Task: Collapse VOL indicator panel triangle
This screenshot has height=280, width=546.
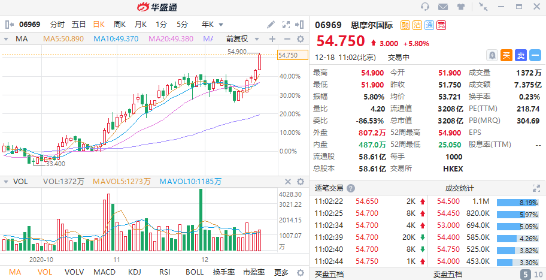Action: [5, 182]
